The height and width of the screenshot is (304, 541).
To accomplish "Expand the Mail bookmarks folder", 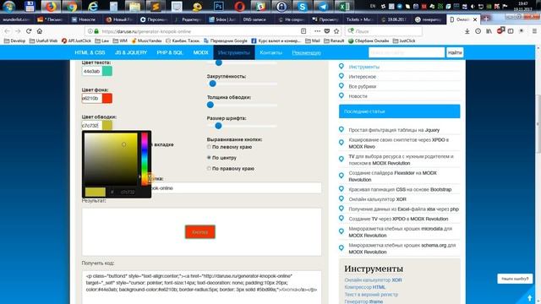I will (x=313, y=41).
